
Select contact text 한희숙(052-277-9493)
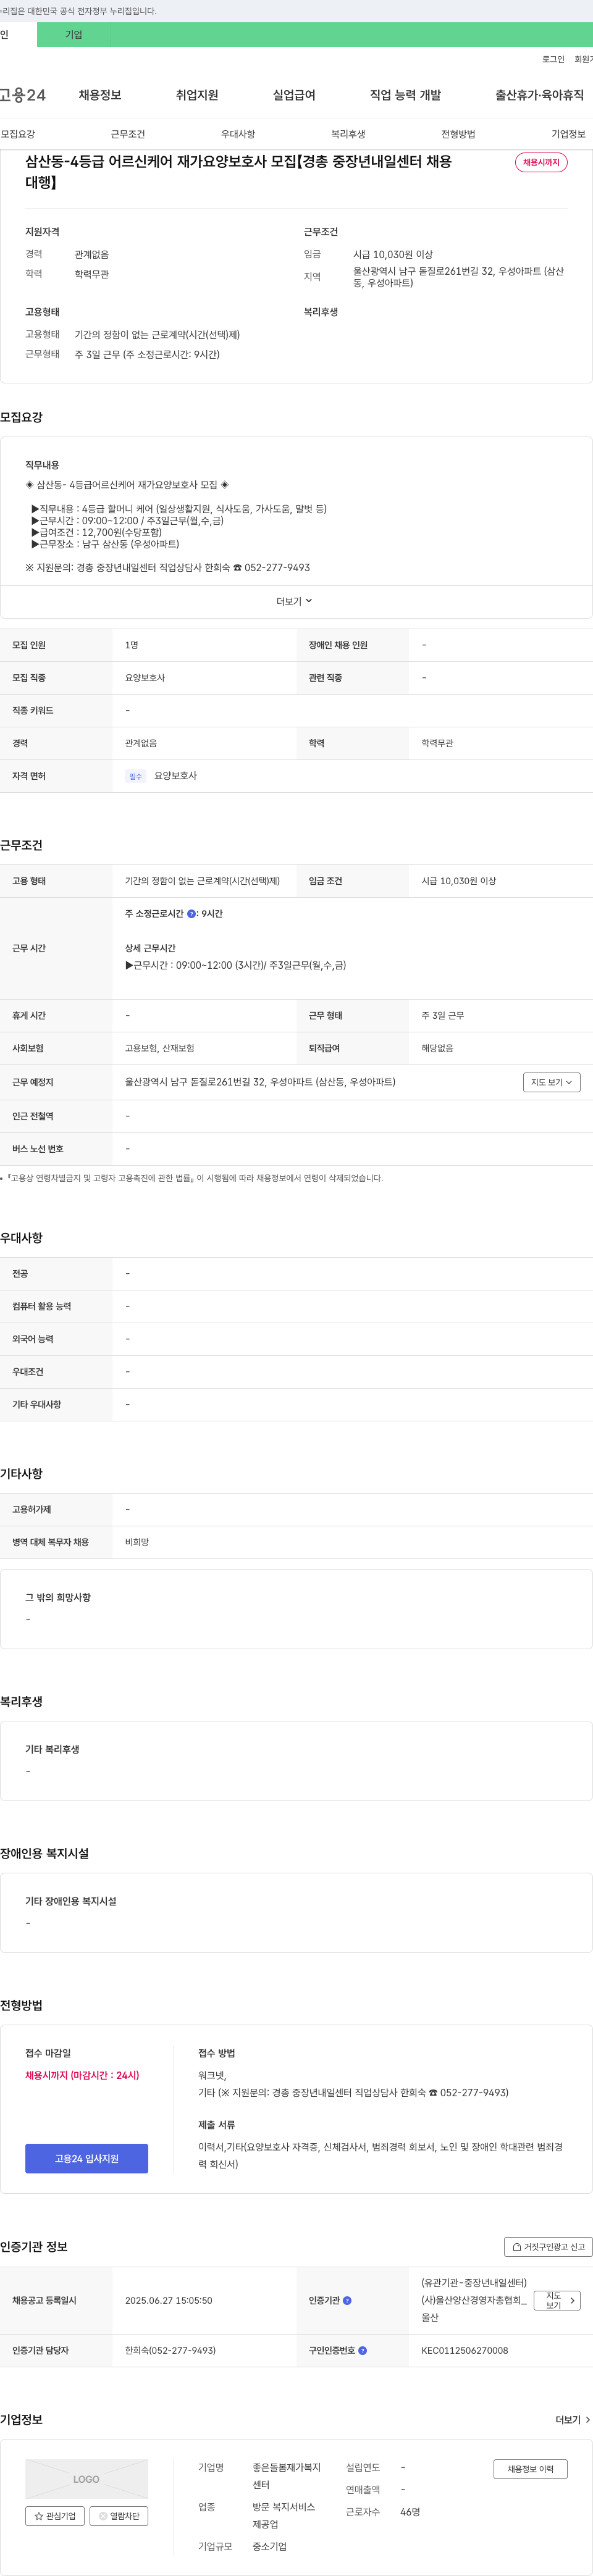point(170,2351)
